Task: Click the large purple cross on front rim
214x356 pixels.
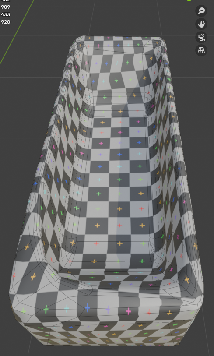Action: [x=108, y=309]
